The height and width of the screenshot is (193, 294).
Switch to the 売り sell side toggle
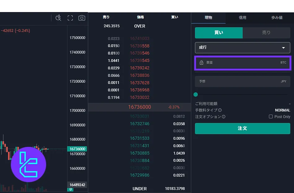pos(266,33)
